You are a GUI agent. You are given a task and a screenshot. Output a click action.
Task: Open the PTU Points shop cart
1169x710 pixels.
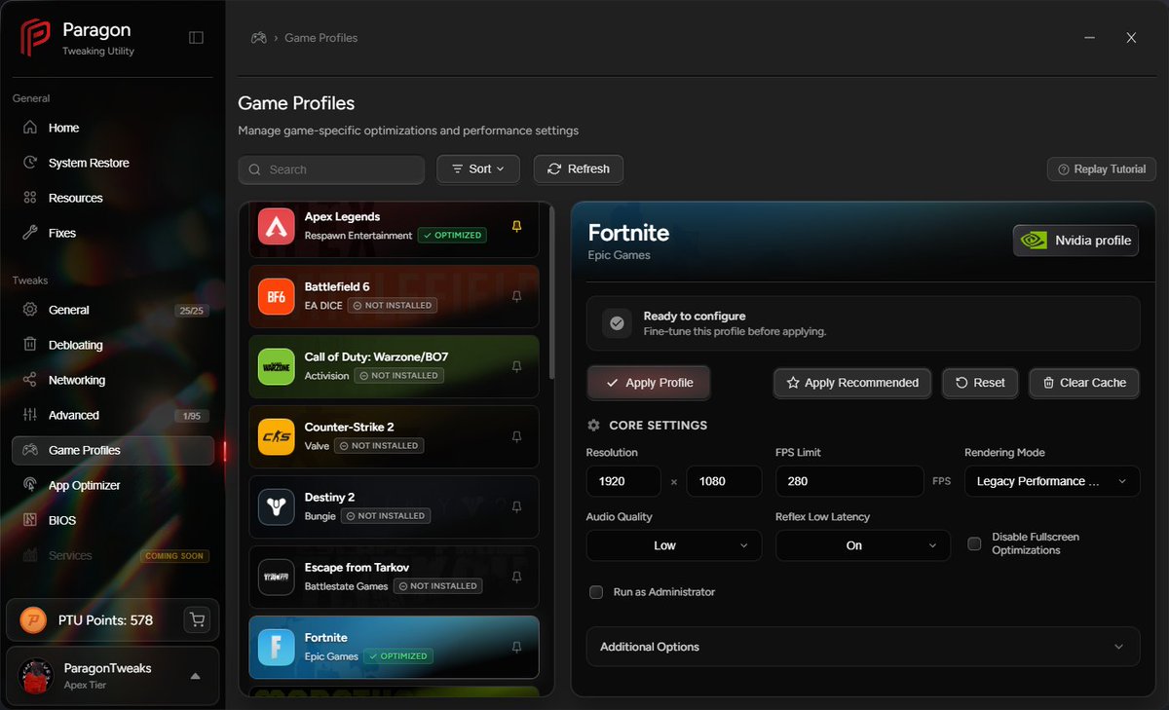(x=198, y=619)
